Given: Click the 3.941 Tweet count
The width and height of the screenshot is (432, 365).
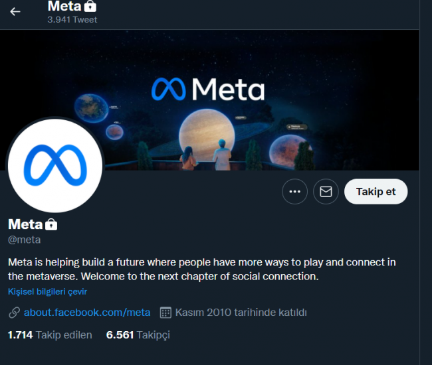Looking at the screenshot, I should pos(72,20).
